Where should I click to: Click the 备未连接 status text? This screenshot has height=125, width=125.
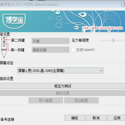[7, 119]
